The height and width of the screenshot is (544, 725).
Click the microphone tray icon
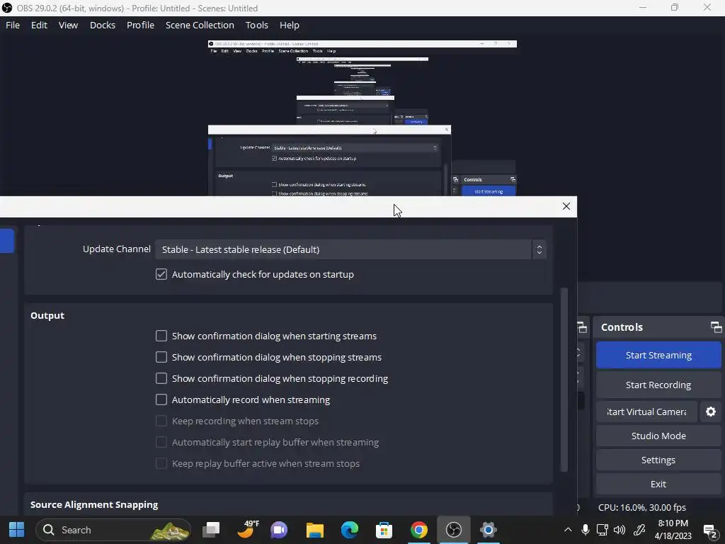point(585,530)
